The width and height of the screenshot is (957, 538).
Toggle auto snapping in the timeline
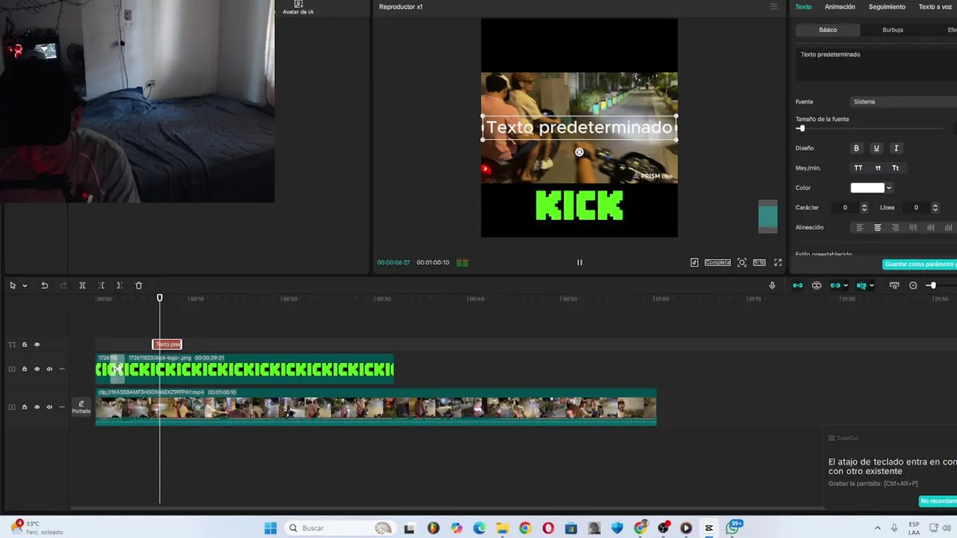[x=816, y=285]
